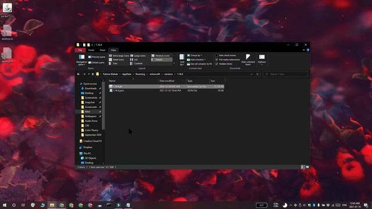Click versions in the address path

pos(169,74)
